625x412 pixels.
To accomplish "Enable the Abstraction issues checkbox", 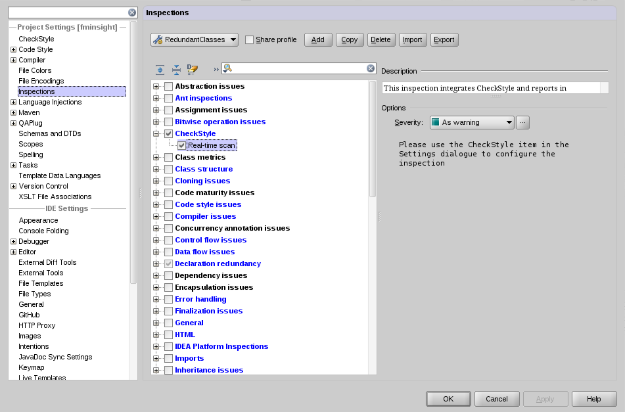I will click(x=169, y=86).
